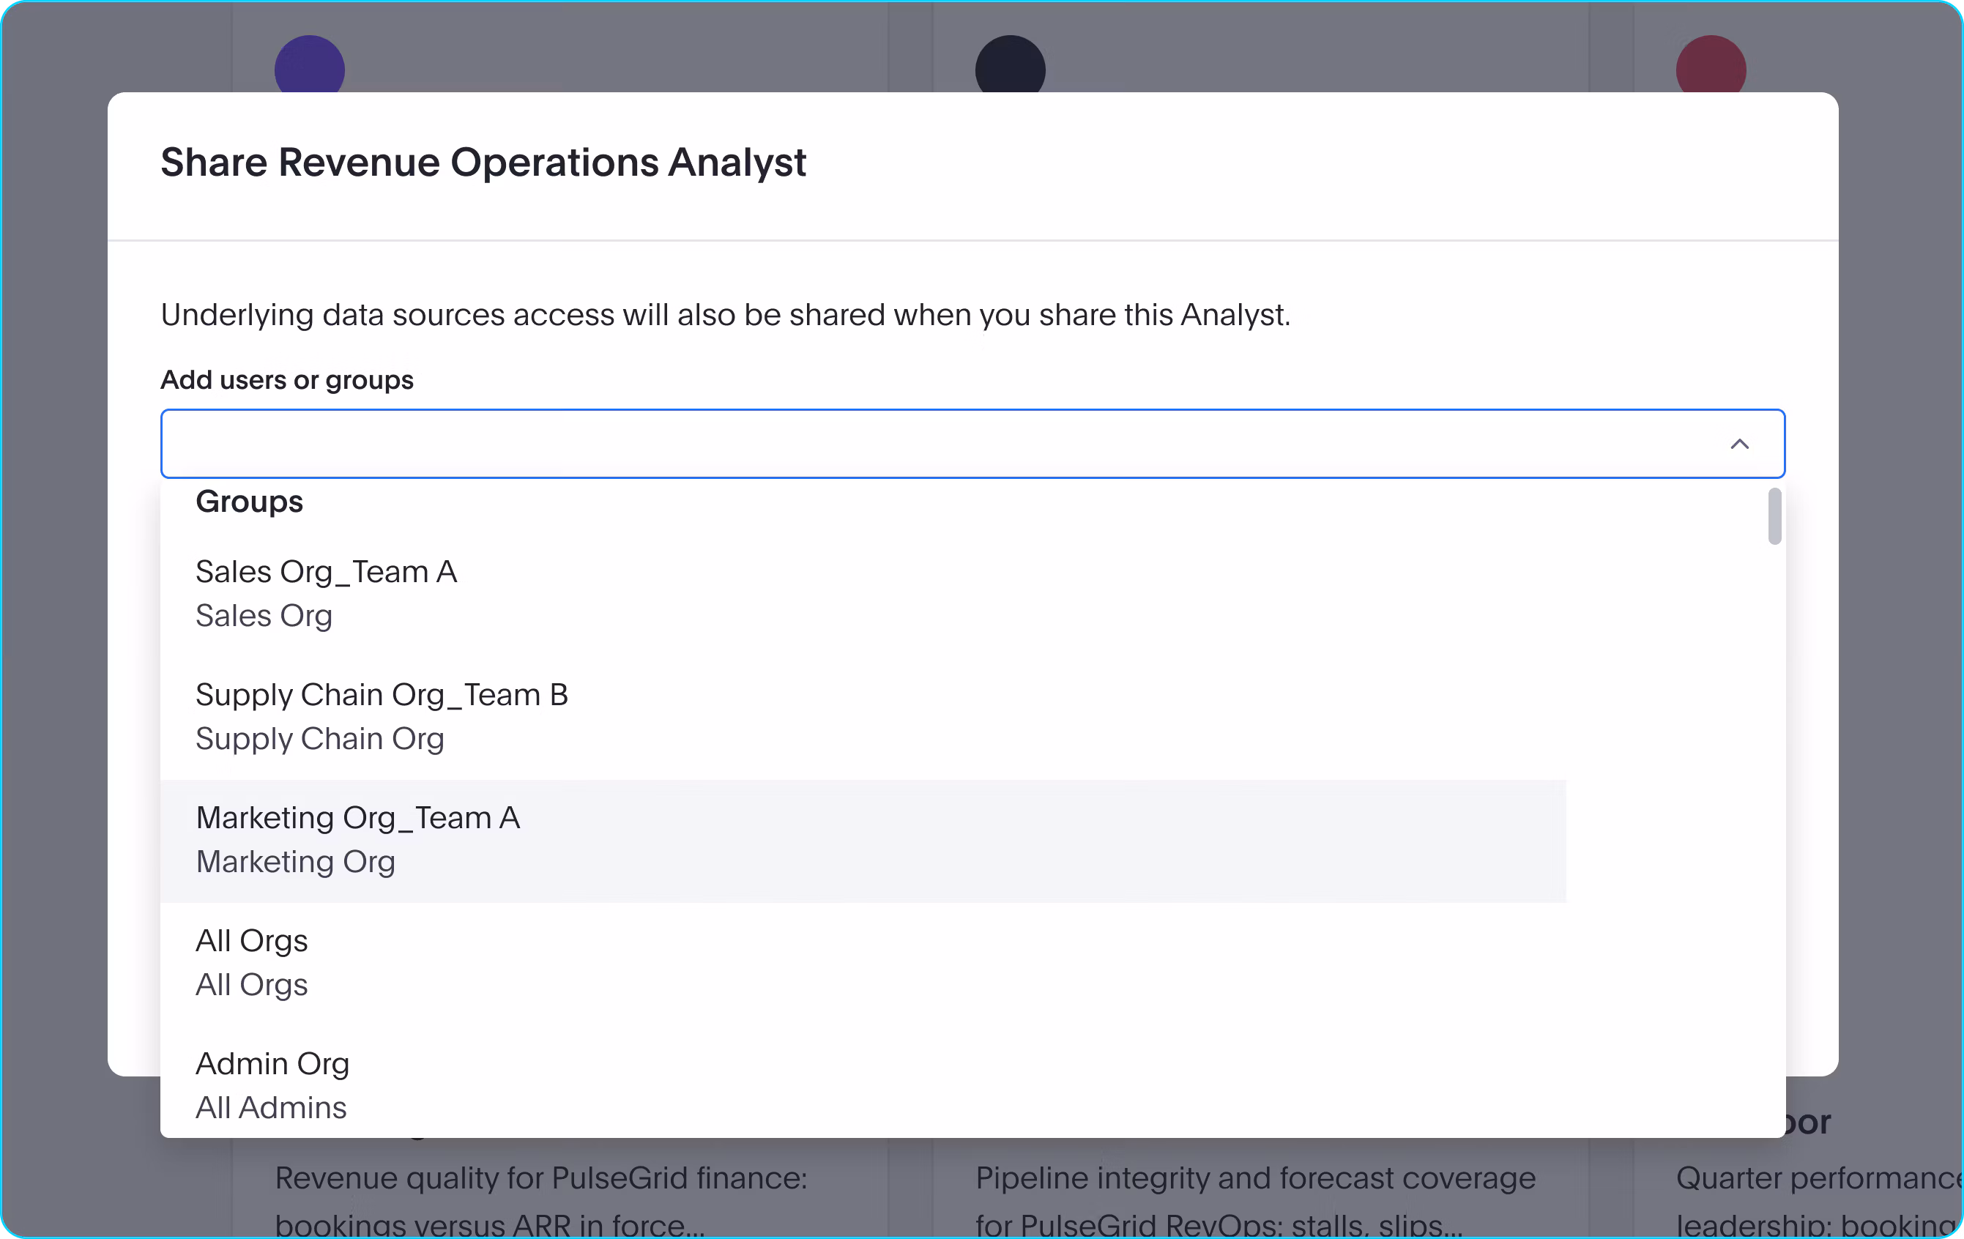Image resolution: width=1964 pixels, height=1239 pixels.
Task: Click the underlying data sources notice text
Action: point(725,315)
